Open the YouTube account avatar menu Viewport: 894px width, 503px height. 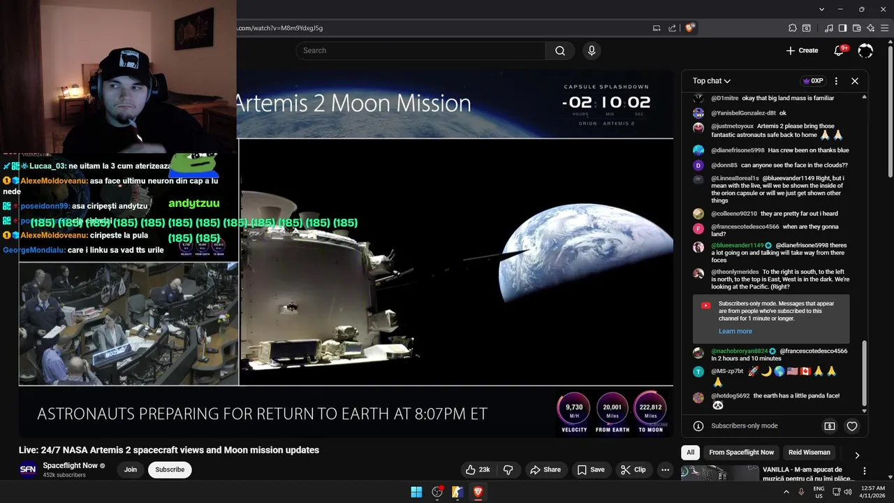point(865,50)
